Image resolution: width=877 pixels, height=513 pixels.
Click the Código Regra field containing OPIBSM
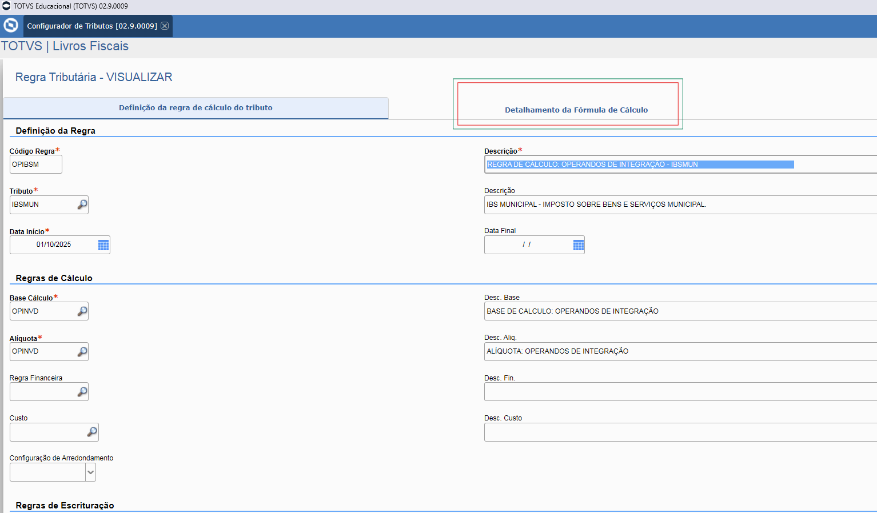(35, 165)
